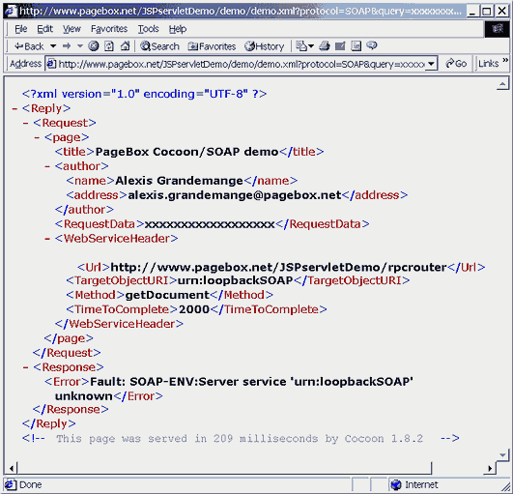
Task: Click the TimeToComplete value '2000'
Action: point(194,309)
